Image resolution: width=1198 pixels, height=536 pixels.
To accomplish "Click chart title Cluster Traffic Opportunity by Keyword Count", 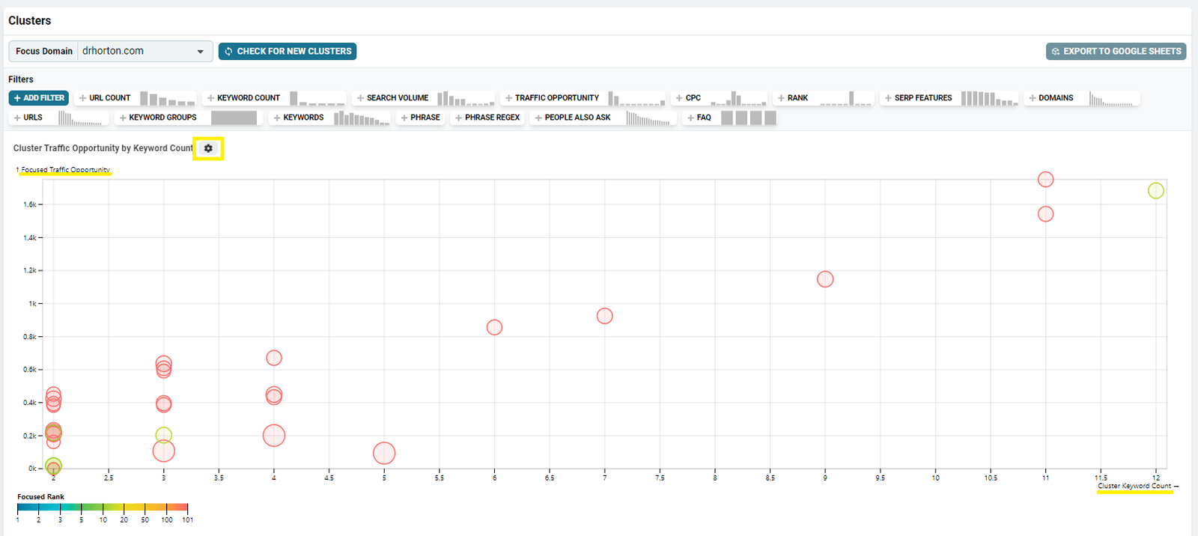I will tap(103, 148).
